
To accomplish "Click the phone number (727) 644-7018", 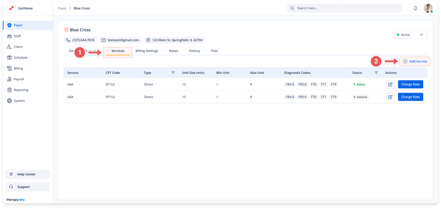I will point(83,40).
